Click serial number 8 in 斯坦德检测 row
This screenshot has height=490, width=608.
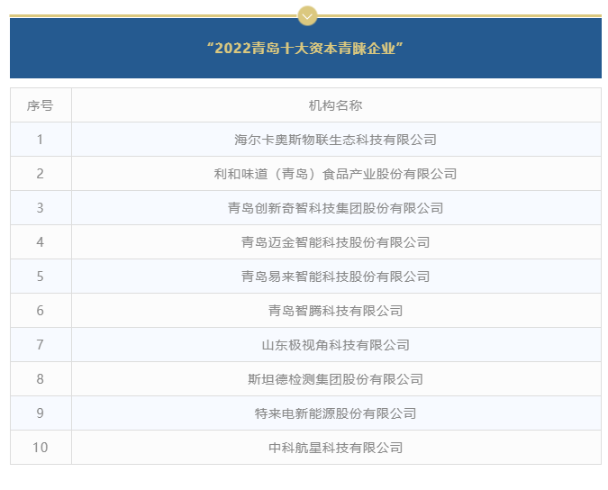[x=40, y=378]
